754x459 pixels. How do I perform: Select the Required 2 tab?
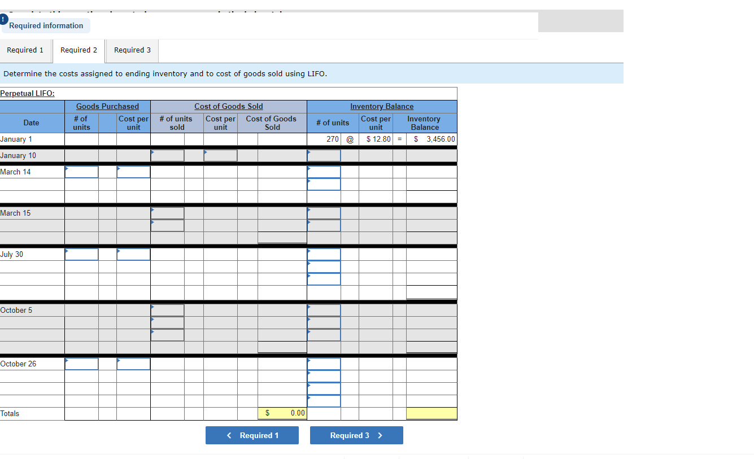(79, 50)
